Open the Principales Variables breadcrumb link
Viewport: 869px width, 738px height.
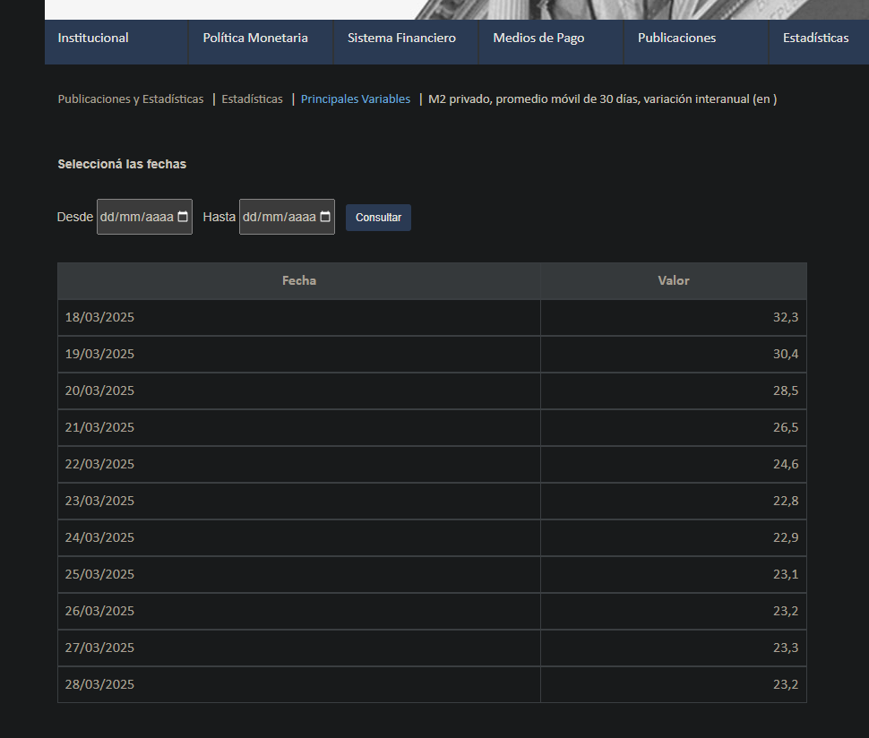356,99
